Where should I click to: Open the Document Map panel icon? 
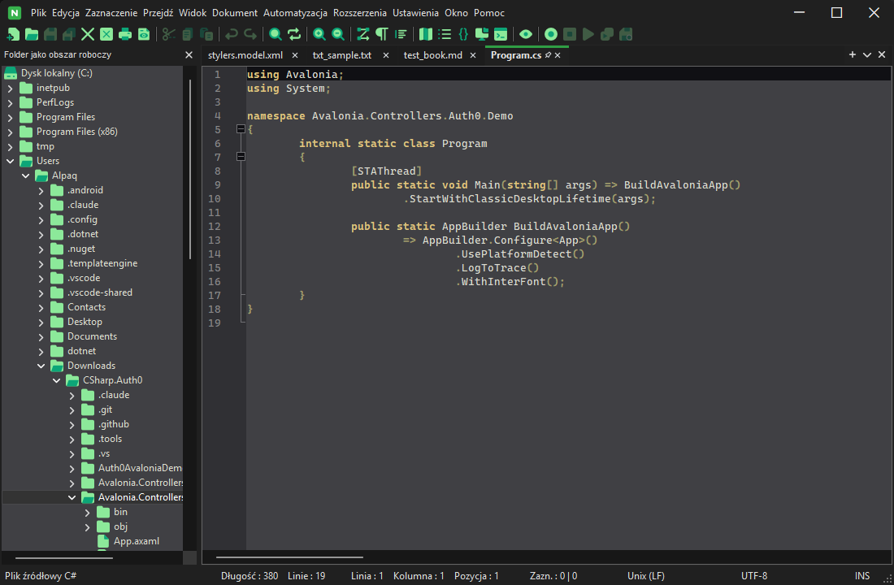click(x=425, y=34)
